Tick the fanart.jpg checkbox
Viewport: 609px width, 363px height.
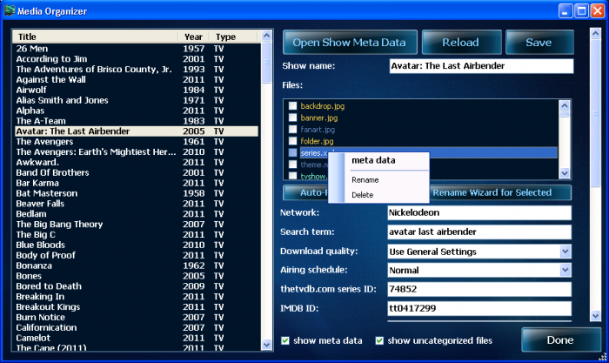293,129
